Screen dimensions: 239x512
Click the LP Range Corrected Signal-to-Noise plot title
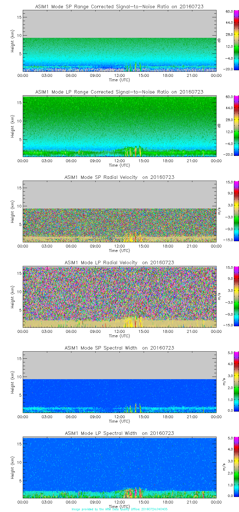coord(119,92)
